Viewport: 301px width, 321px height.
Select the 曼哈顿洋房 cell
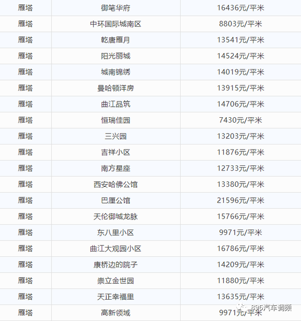tap(115, 88)
